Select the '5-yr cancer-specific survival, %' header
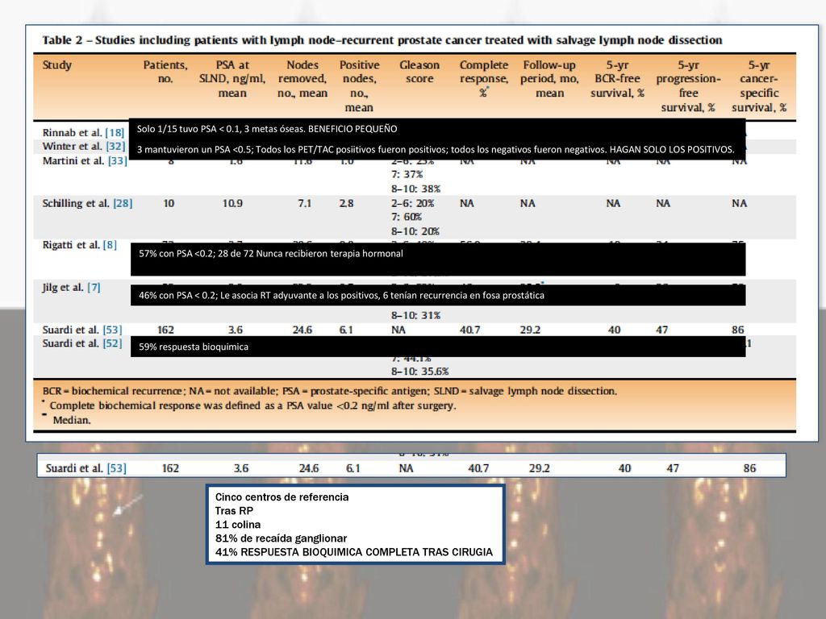 [759, 86]
